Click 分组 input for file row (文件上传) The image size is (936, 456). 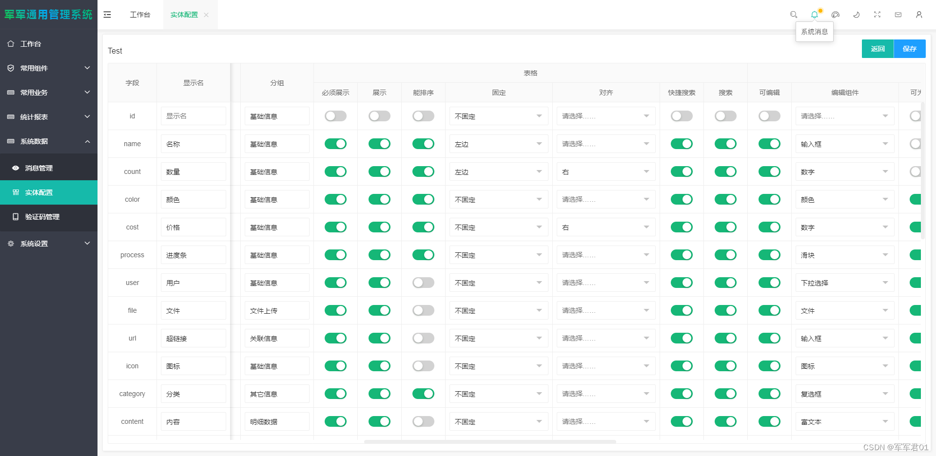pos(277,311)
